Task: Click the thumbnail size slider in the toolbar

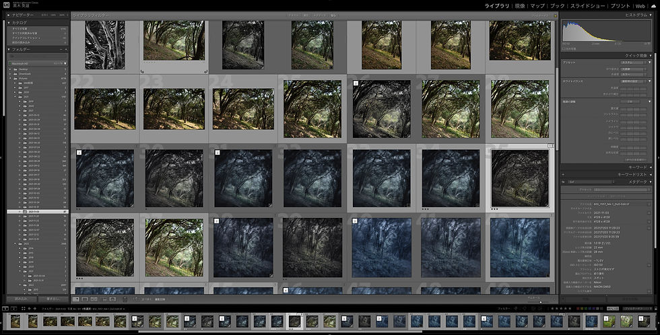Action: [540, 301]
